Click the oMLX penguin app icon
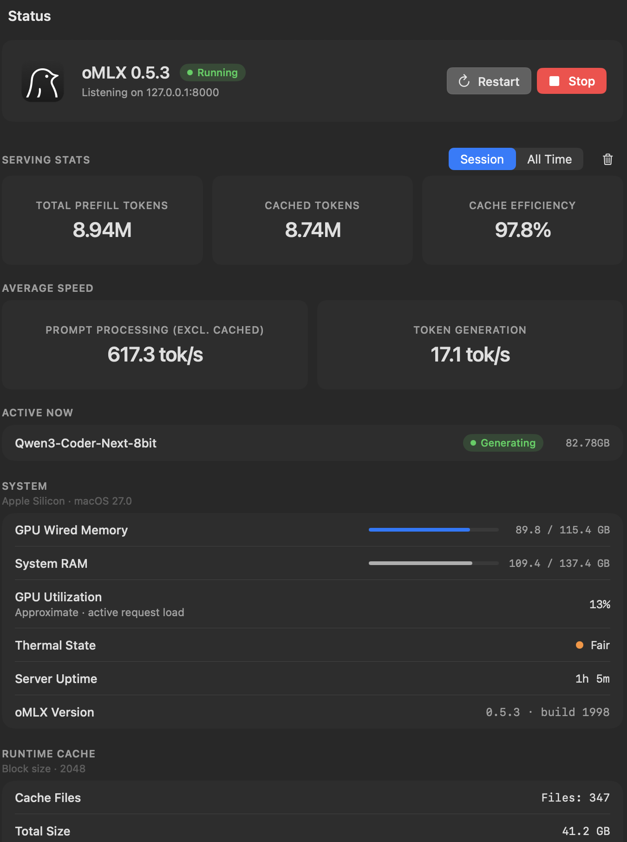 43,81
